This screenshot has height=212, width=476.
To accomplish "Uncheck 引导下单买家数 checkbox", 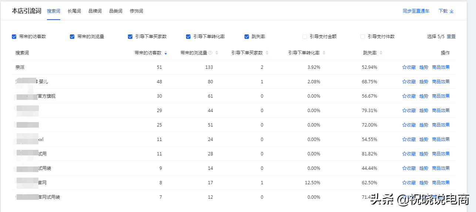I will pyautogui.click(x=130, y=37).
